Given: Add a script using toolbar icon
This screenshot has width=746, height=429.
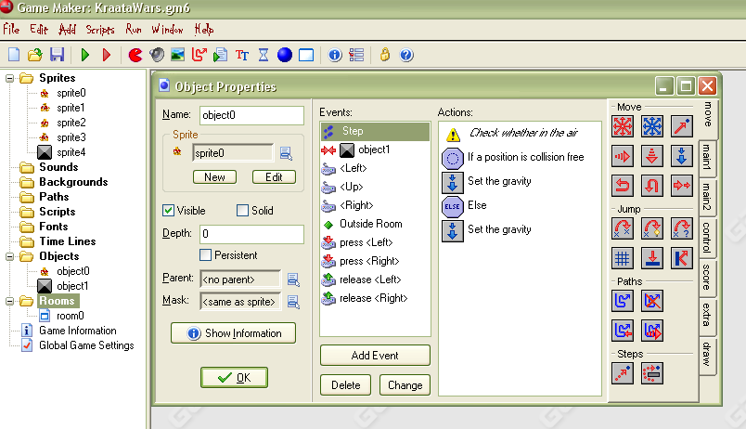Looking at the screenshot, I should pyautogui.click(x=220, y=55).
